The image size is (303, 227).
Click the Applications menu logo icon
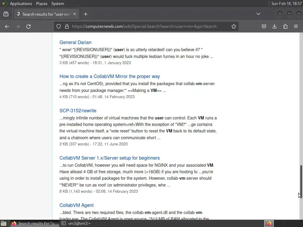(5, 4)
